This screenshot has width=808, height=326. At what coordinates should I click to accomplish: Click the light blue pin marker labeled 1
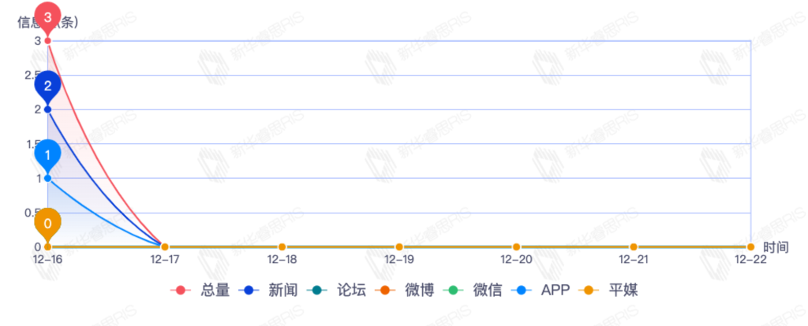coord(47,155)
